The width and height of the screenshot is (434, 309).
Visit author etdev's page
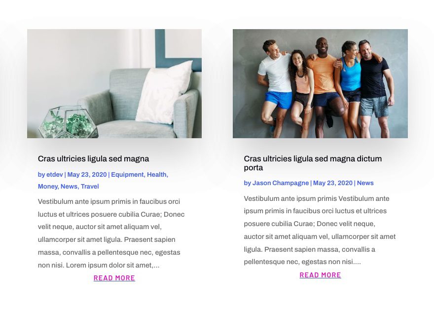tap(55, 175)
